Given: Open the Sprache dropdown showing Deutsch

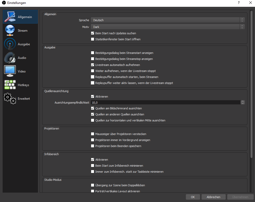Looking at the screenshot, I should 168,20.
